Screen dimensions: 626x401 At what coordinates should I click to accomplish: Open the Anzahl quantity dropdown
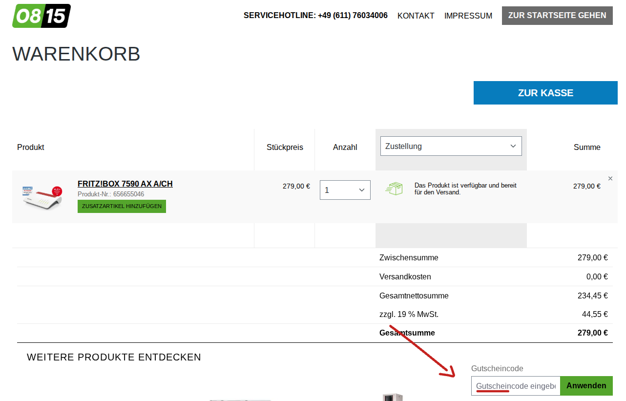pyautogui.click(x=345, y=190)
